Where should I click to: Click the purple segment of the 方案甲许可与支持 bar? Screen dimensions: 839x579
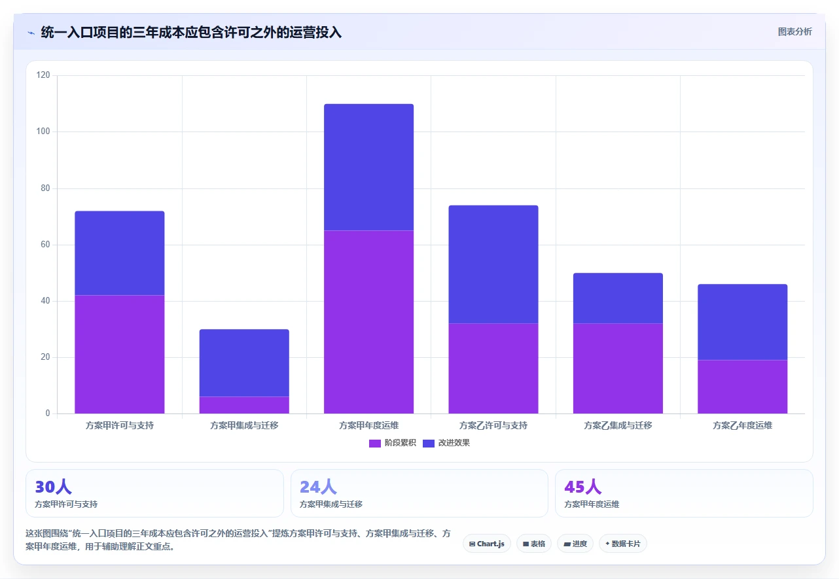[x=120, y=355]
